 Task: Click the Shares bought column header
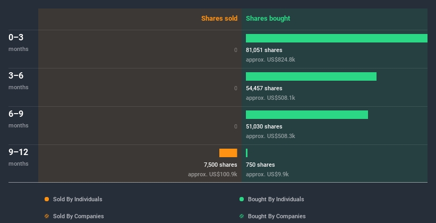coord(268,19)
